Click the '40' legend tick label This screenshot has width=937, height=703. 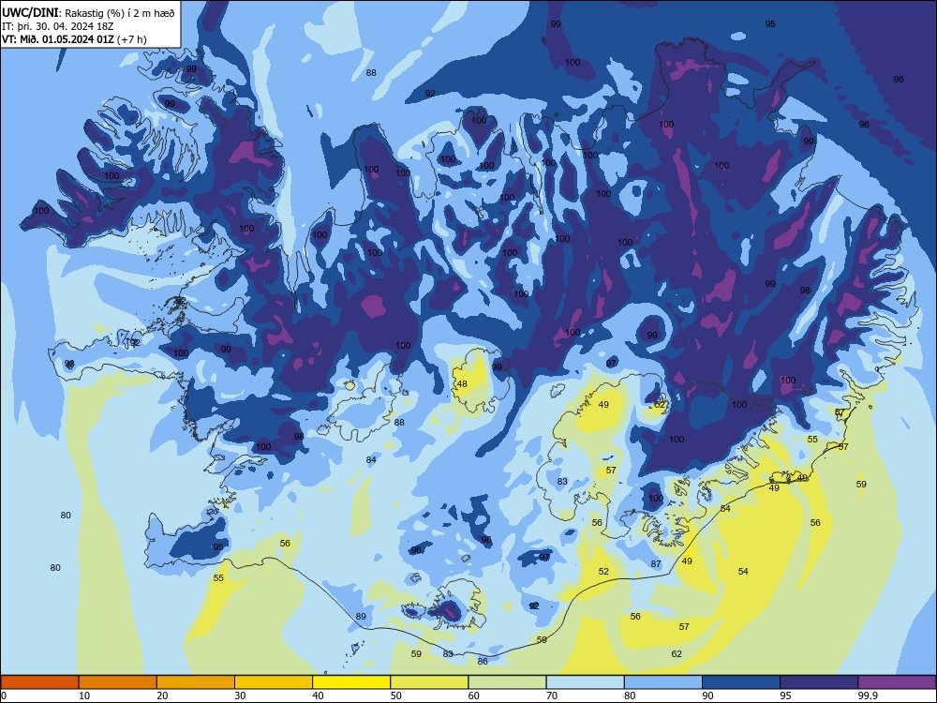[x=318, y=696]
